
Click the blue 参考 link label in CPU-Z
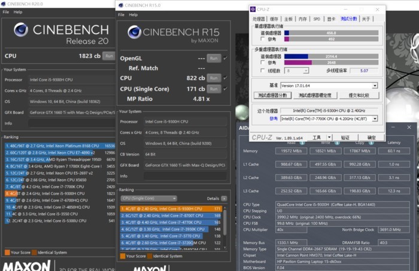(x=274, y=118)
